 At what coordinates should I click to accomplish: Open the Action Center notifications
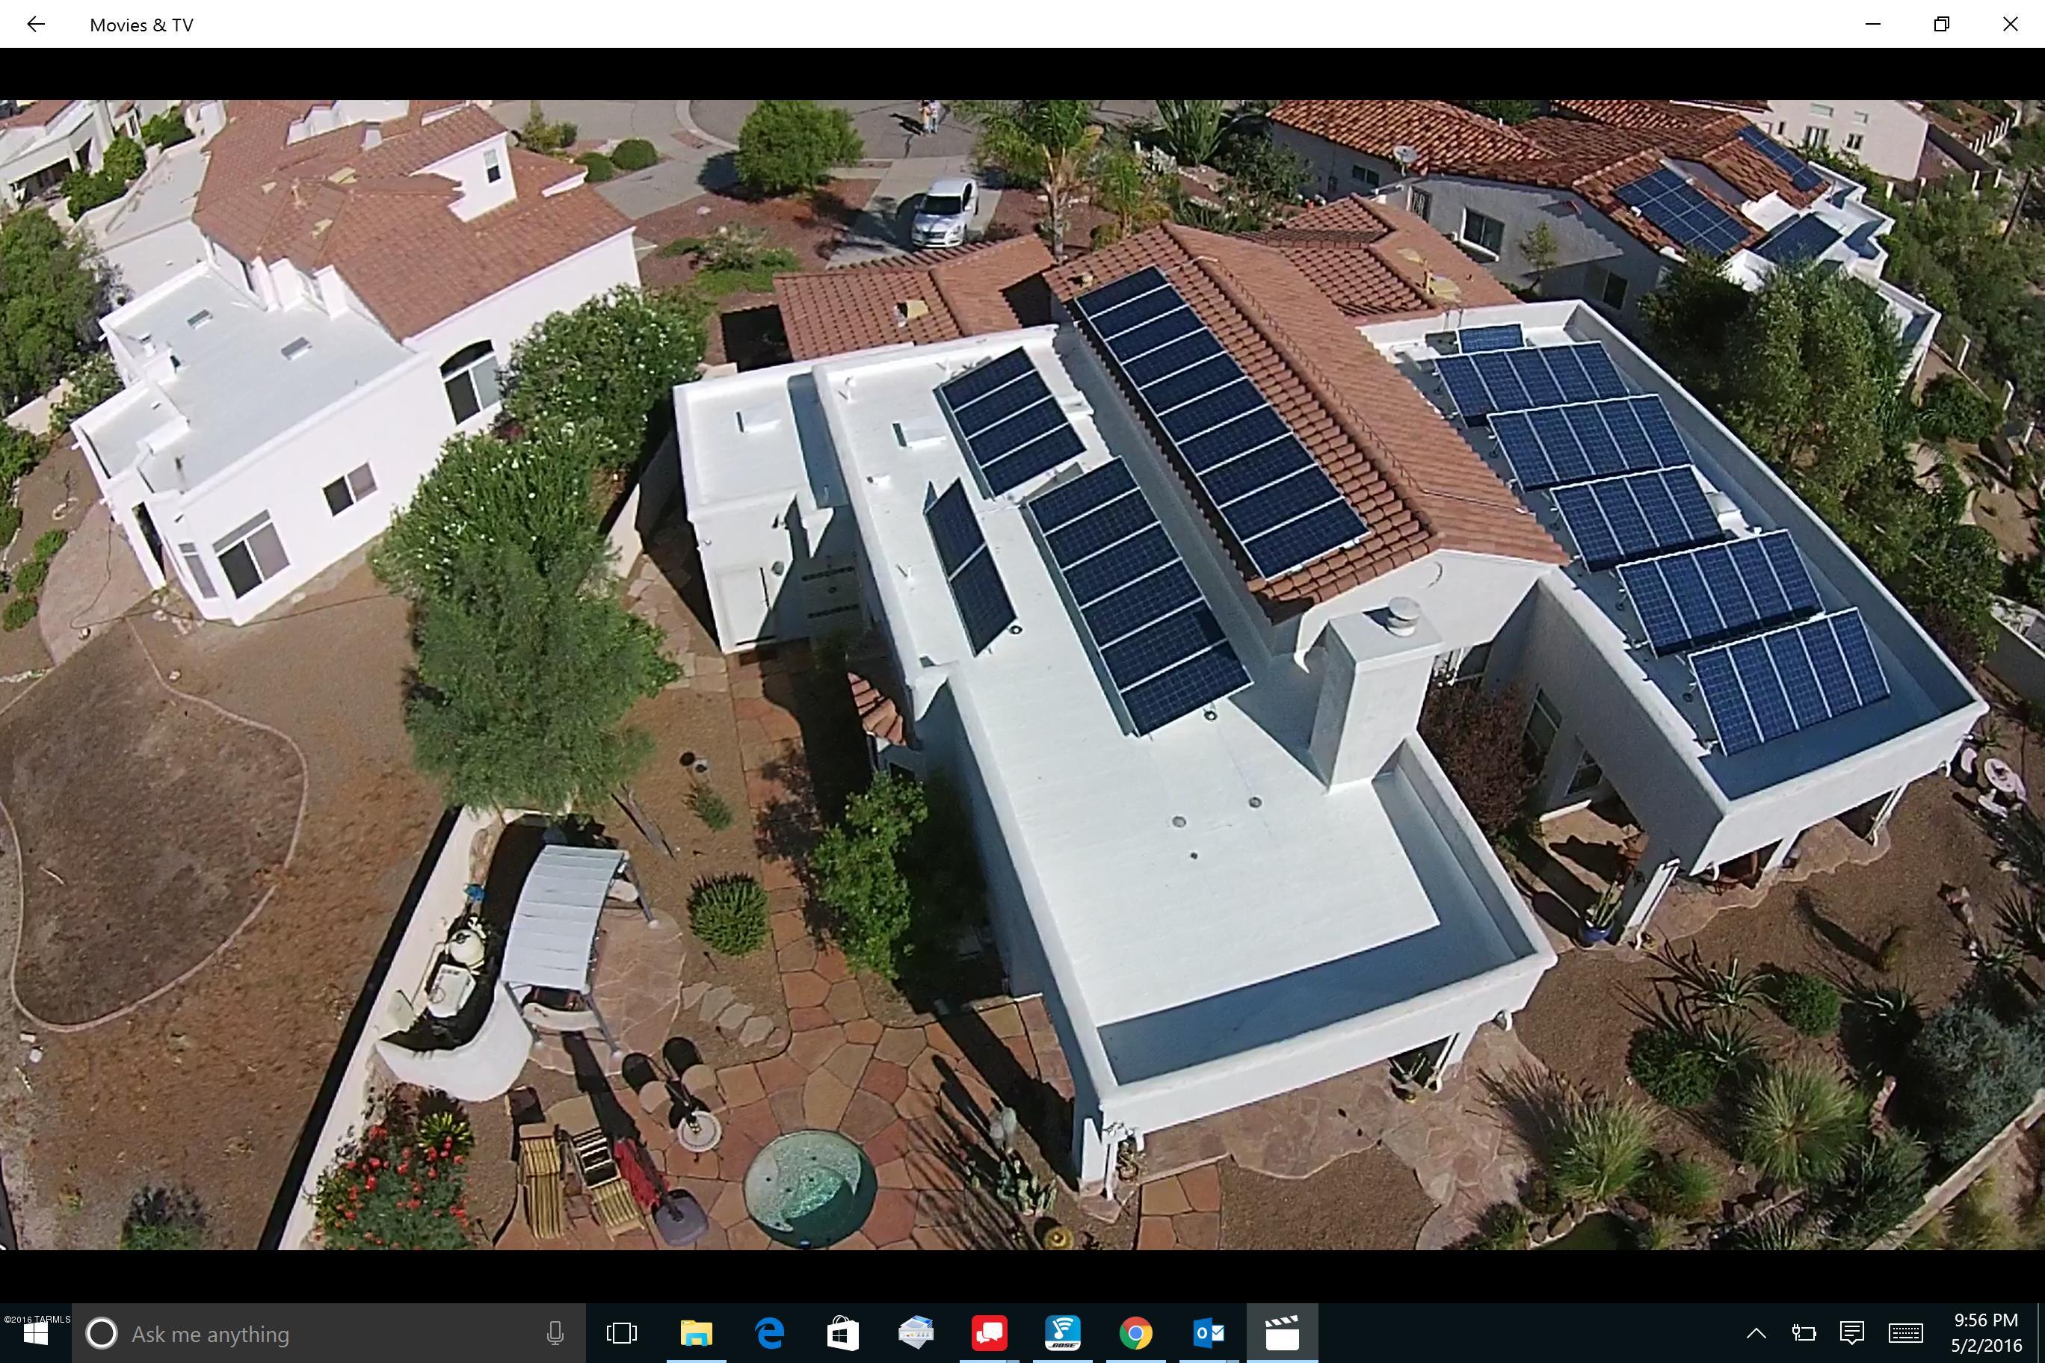coord(1852,1333)
